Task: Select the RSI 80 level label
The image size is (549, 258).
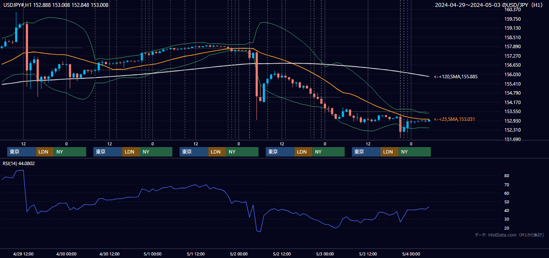Action: click(x=507, y=176)
